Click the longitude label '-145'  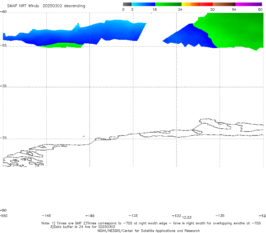pos(46,216)
